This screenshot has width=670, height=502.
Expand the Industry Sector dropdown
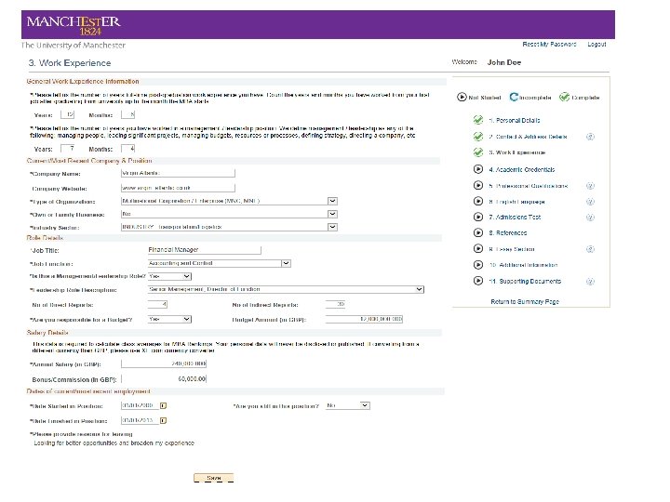pyautogui.click(x=332, y=227)
